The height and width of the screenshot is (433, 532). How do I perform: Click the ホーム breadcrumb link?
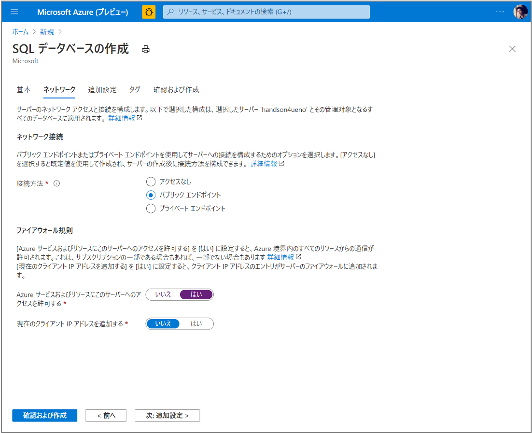(x=20, y=32)
